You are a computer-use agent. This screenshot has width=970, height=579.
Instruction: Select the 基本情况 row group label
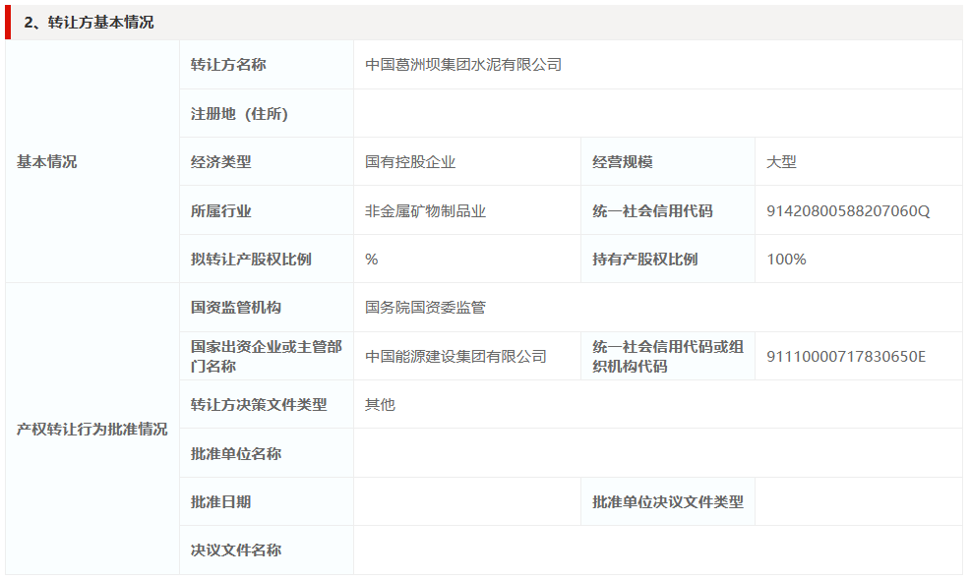click(x=47, y=162)
